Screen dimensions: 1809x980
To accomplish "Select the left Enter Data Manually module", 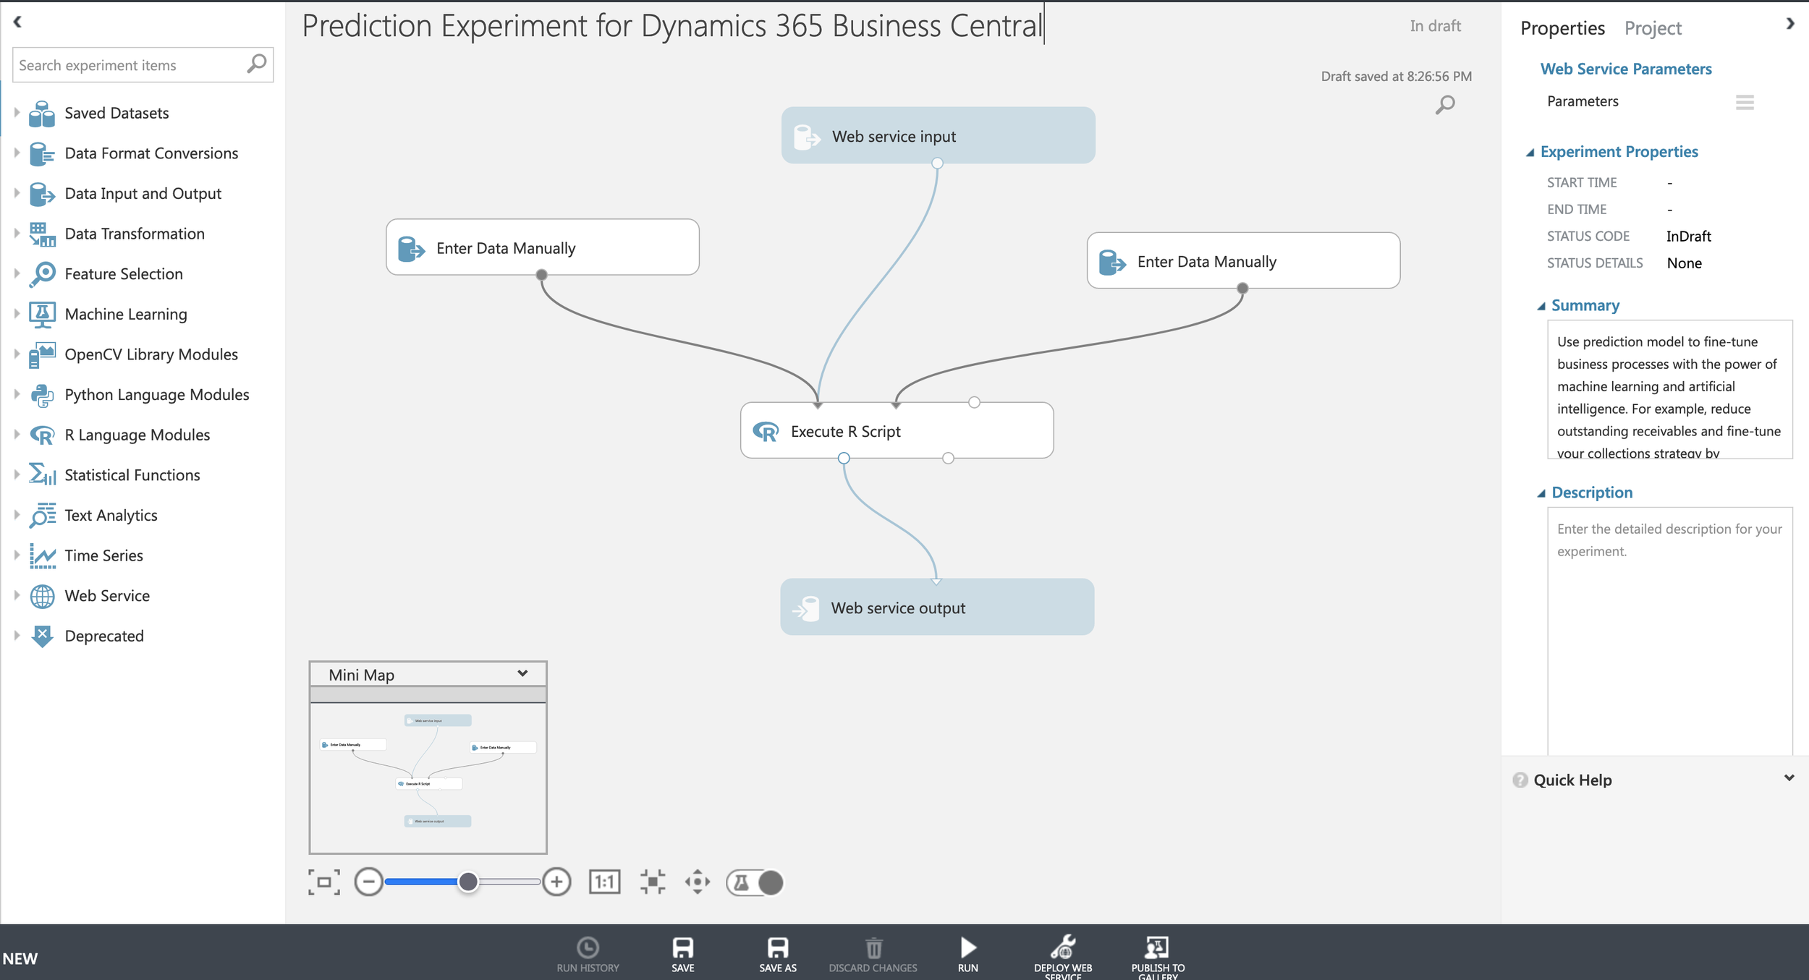I will [542, 247].
